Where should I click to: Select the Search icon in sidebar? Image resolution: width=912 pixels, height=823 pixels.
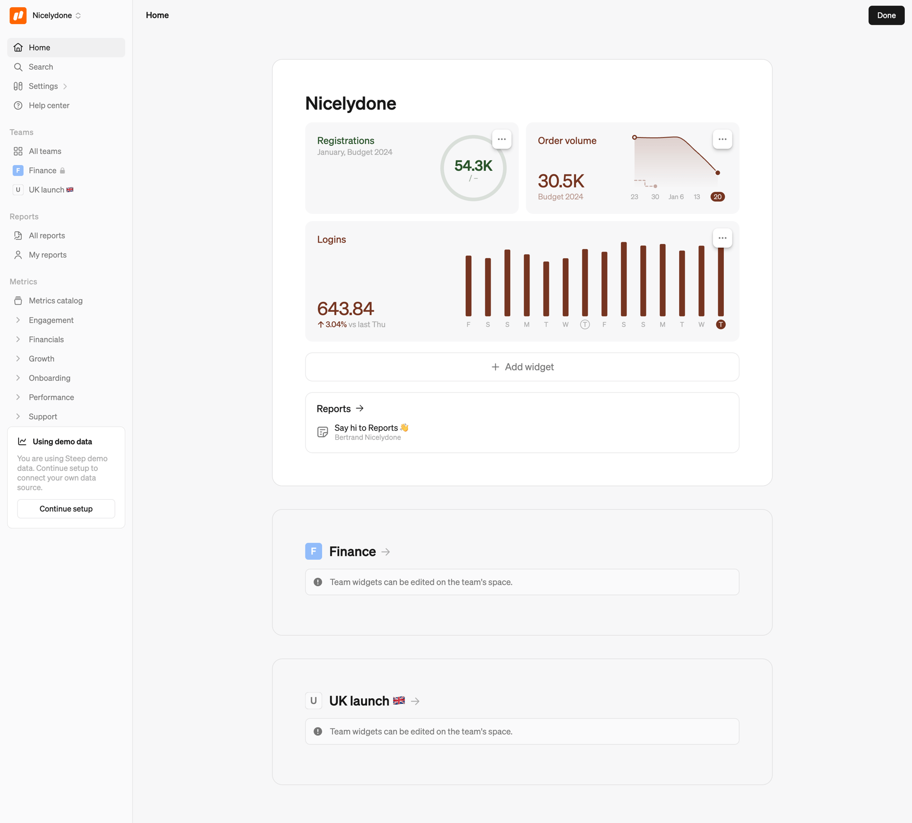[x=18, y=67]
